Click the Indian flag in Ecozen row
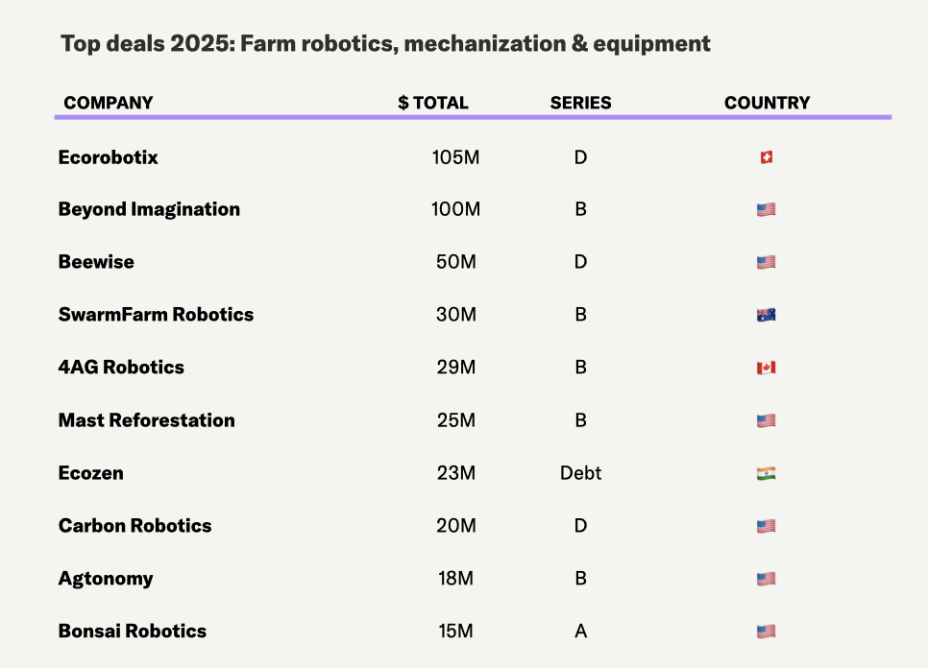This screenshot has height=668, width=928. pos(766,473)
